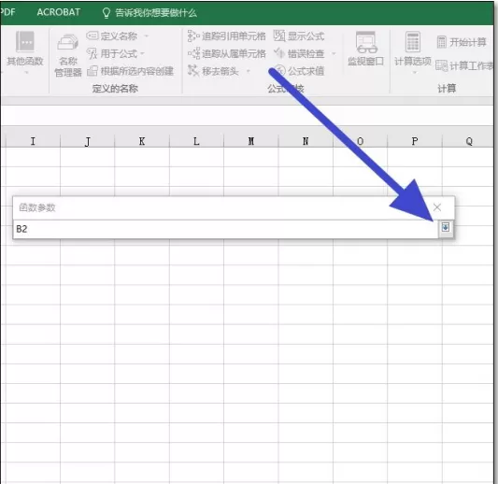This screenshot has width=498, height=484.
Task: Click the 开始计算 calculate now icon
Action: point(462,42)
